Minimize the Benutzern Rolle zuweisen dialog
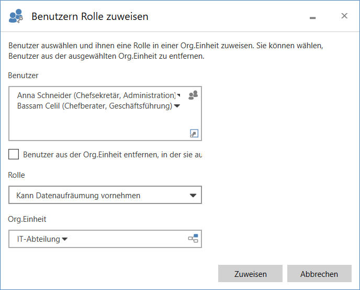 pyautogui.click(x=313, y=17)
